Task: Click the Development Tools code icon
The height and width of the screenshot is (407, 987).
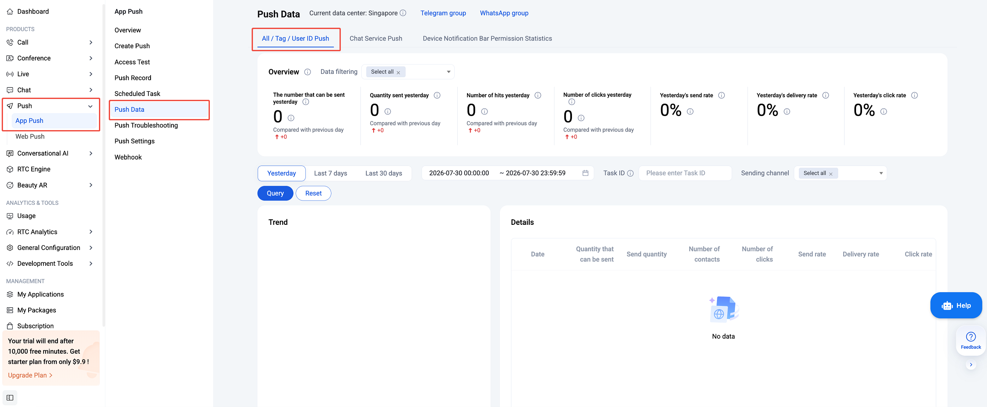Action: pyautogui.click(x=10, y=264)
